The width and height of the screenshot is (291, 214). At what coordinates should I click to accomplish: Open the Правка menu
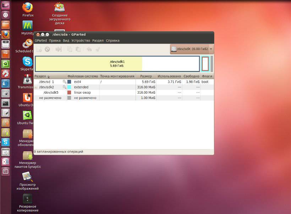[55, 40]
